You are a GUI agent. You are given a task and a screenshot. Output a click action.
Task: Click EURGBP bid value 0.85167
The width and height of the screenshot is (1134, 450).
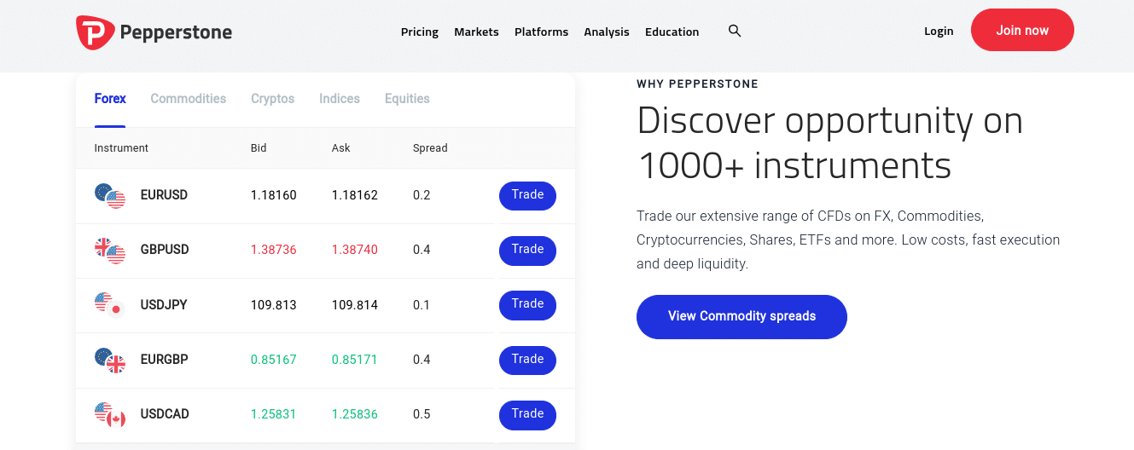coord(274,360)
